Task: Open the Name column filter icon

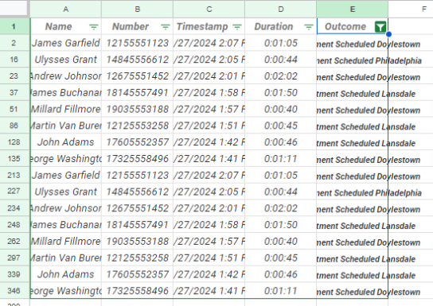Action: tap(94, 27)
